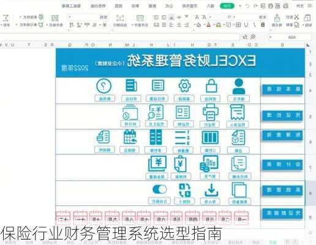Open the 六月 voucher calendar icon
Image resolution: width=316 pixels, height=245 pixels.
coord(160,218)
